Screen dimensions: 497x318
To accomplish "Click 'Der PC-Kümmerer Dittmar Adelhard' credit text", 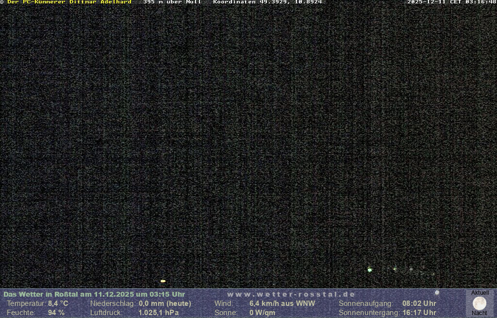I will pos(69,2).
